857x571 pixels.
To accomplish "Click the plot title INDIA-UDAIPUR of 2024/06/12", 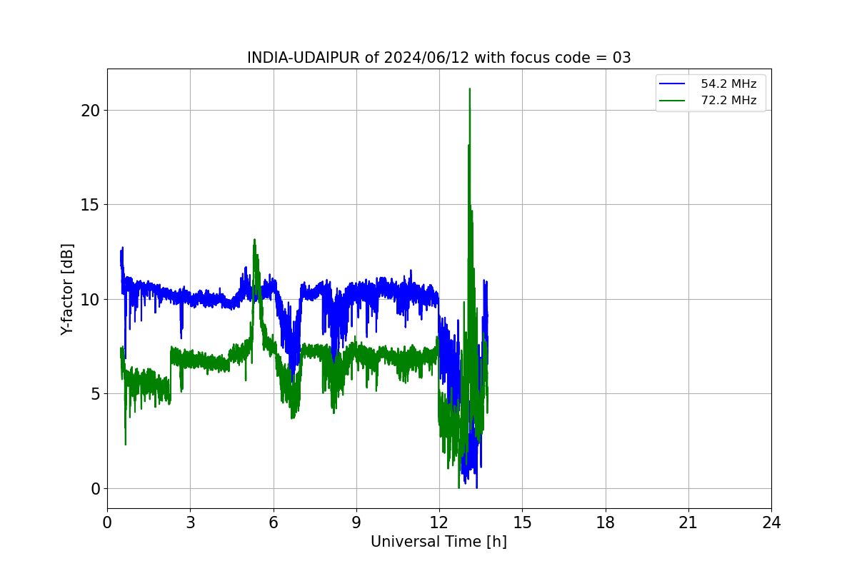I will (438, 58).
